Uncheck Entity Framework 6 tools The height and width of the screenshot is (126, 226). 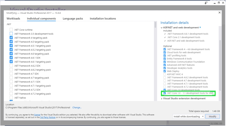165,59
